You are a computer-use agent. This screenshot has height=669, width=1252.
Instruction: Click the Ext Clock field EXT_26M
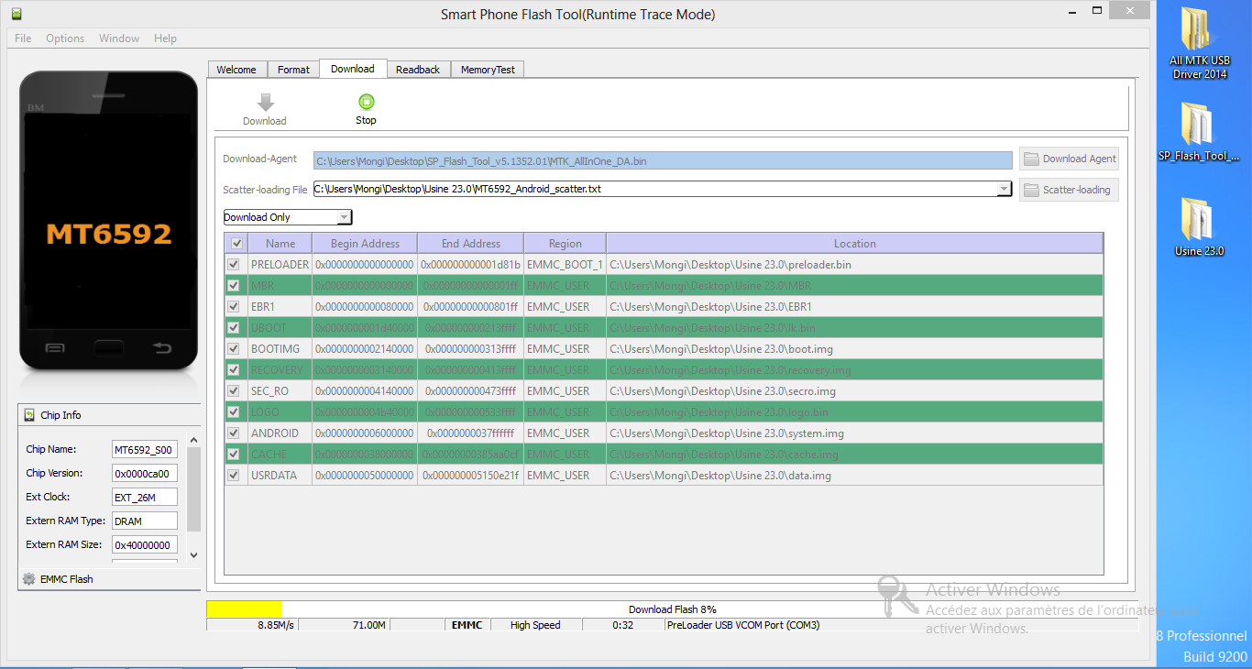click(x=144, y=498)
